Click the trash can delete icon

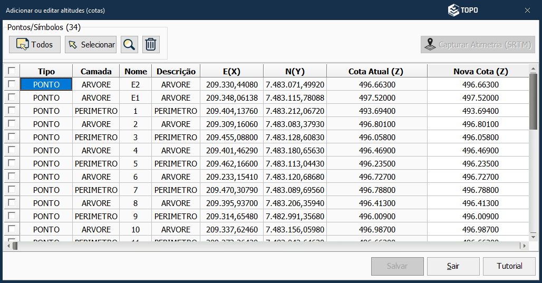151,45
